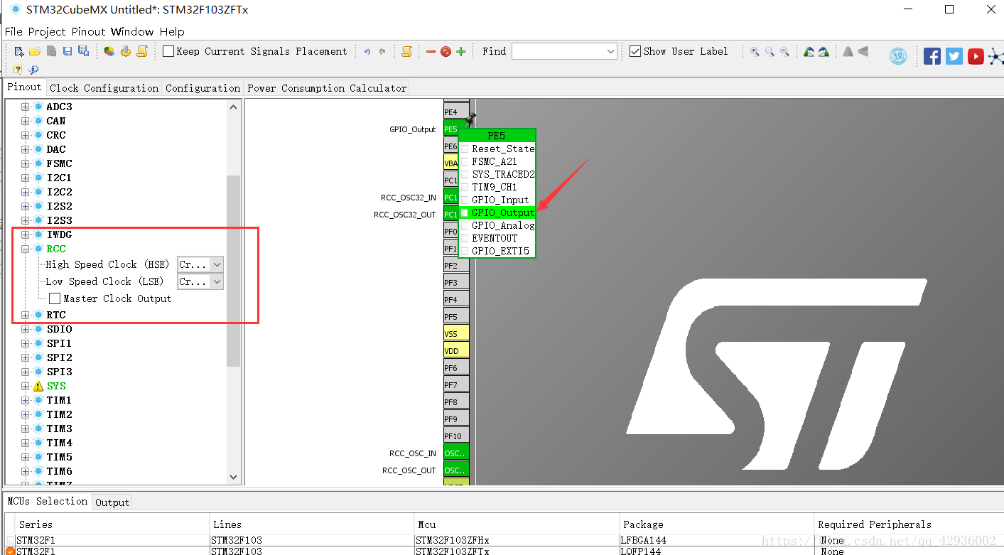This screenshot has width=1004, height=555.
Task: Click the help question mark icon
Action: pos(18,69)
